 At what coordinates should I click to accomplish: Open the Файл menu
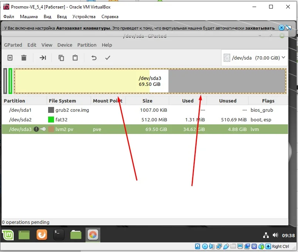pyautogui.click(x=9, y=17)
